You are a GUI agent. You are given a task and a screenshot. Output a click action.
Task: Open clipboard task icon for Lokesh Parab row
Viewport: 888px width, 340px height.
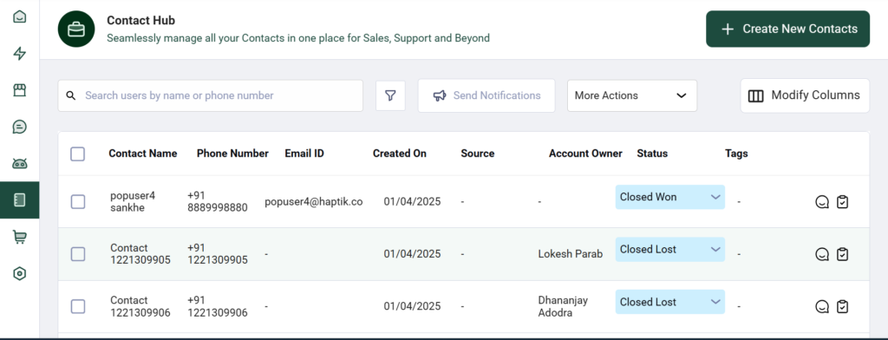(x=843, y=254)
